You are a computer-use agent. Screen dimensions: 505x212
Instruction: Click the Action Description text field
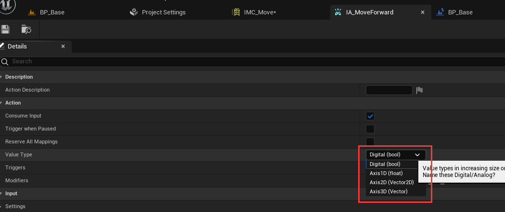pos(389,90)
